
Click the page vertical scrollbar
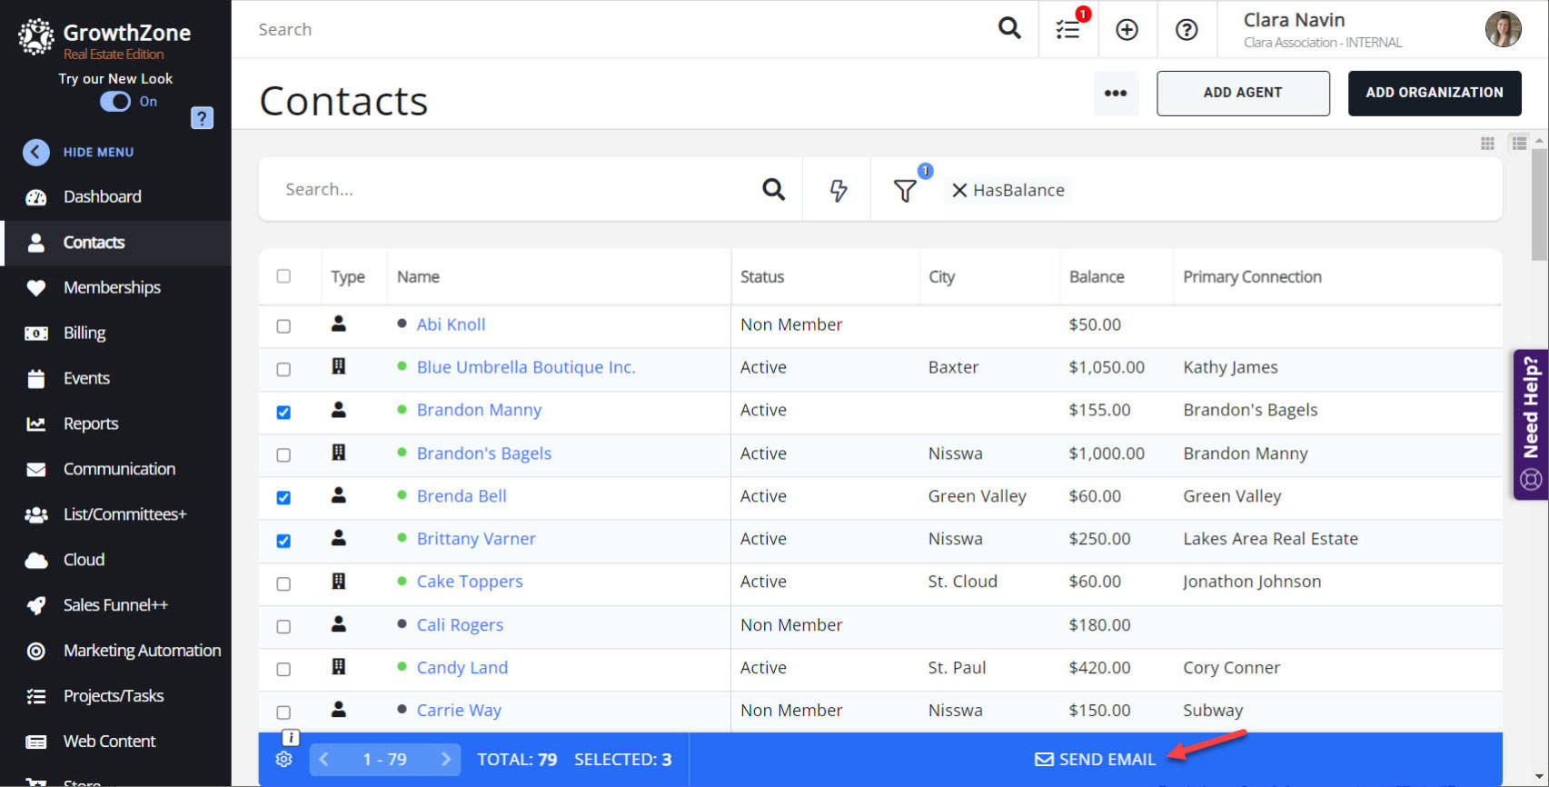click(x=1539, y=204)
